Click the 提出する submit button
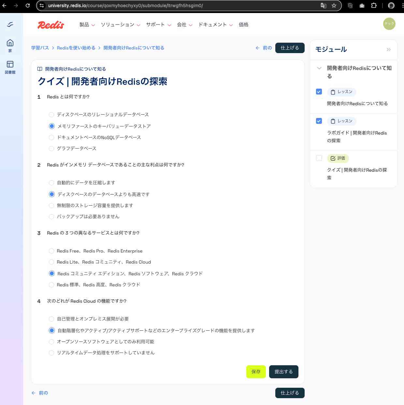Image resolution: width=404 pixels, height=405 pixels. click(x=283, y=372)
